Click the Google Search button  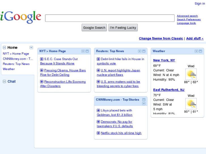point(94,28)
